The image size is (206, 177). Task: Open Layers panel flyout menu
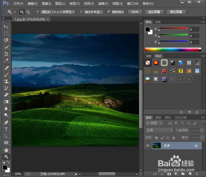203,117
